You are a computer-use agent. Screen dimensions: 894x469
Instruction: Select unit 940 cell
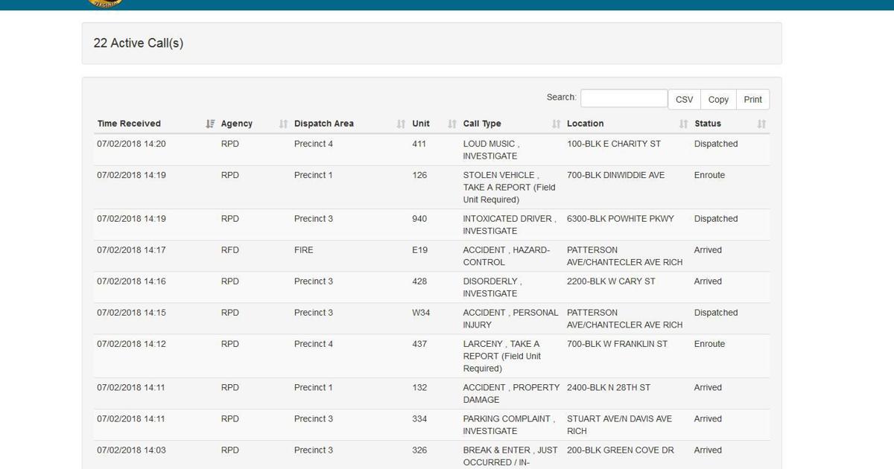(419, 219)
